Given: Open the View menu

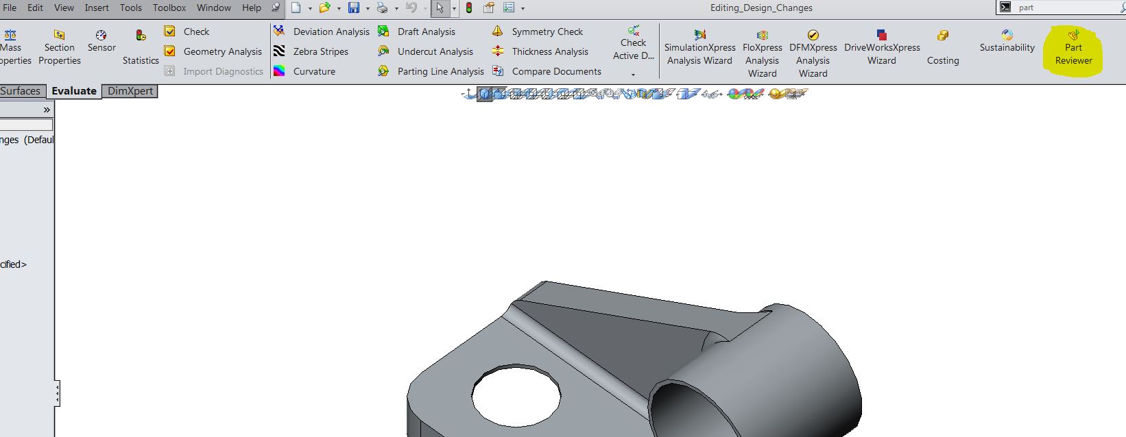Looking at the screenshot, I should pyautogui.click(x=64, y=8).
